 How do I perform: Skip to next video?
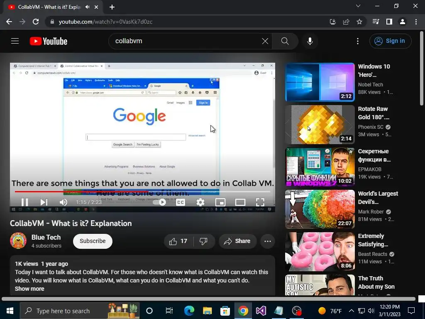[x=44, y=202]
